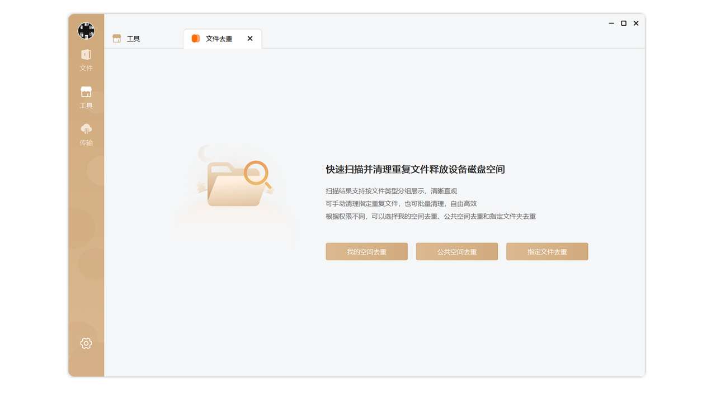The width and height of the screenshot is (716, 402).
Task: Select the 文件去重 tab
Action: pos(218,39)
